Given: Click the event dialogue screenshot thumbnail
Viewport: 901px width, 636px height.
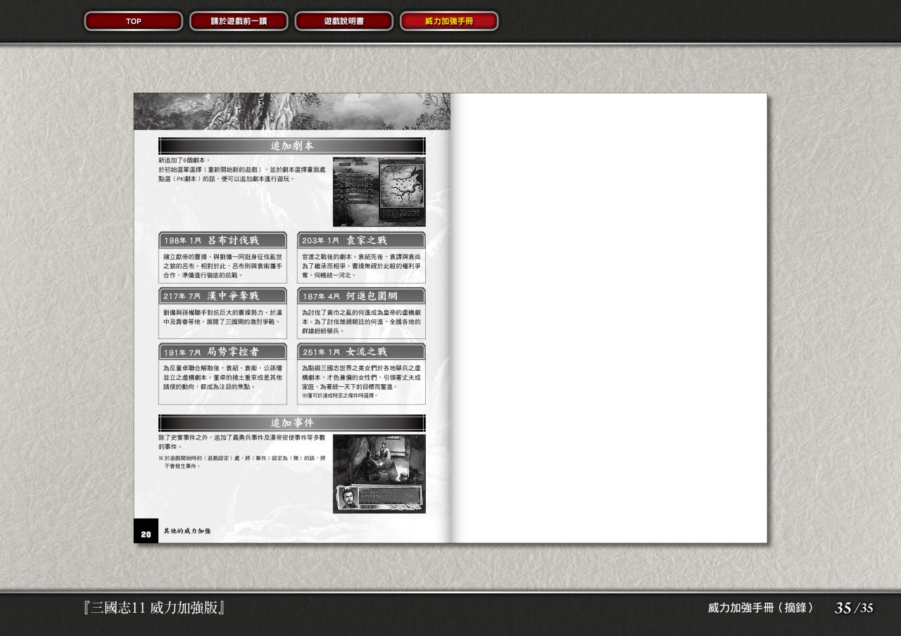Looking at the screenshot, I should [x=379, y=473].
